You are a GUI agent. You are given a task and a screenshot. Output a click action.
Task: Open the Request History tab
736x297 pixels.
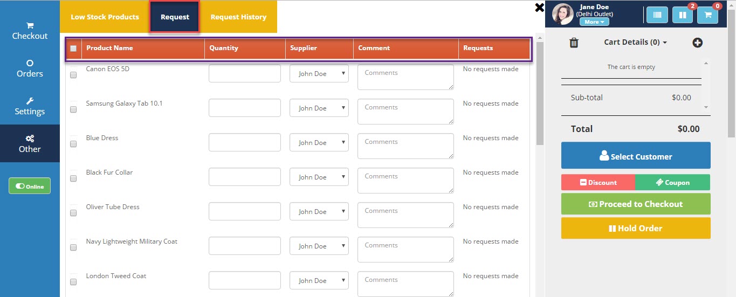pyautogui.click(x=238, y=17)
